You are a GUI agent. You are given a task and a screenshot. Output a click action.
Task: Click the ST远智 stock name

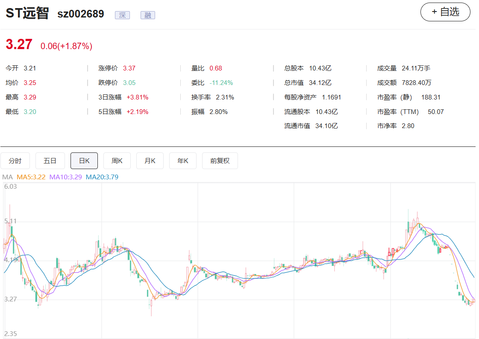27,14
